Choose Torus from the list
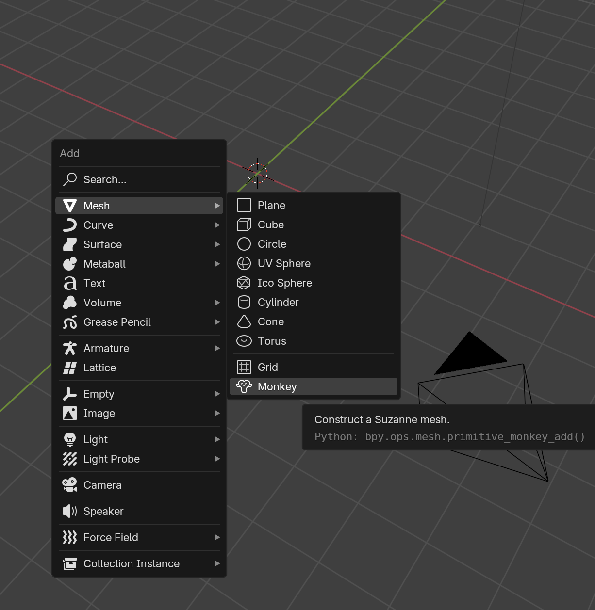 click(314, 341)
